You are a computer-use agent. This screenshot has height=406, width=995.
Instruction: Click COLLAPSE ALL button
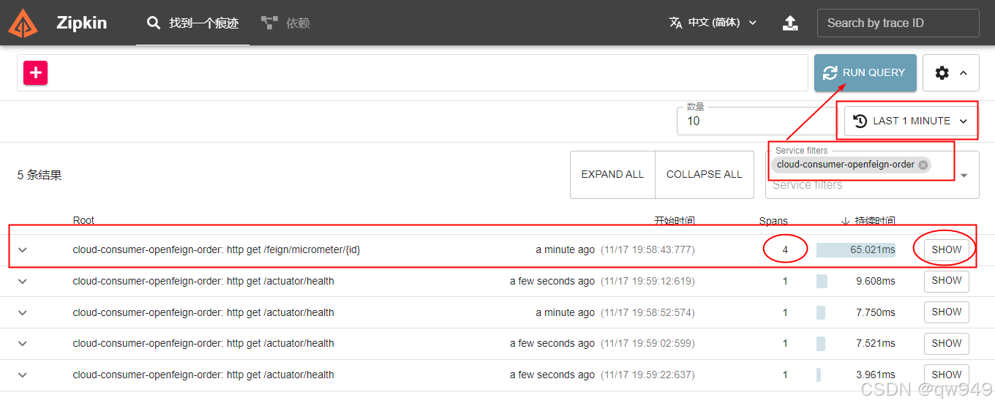[705, 174]
